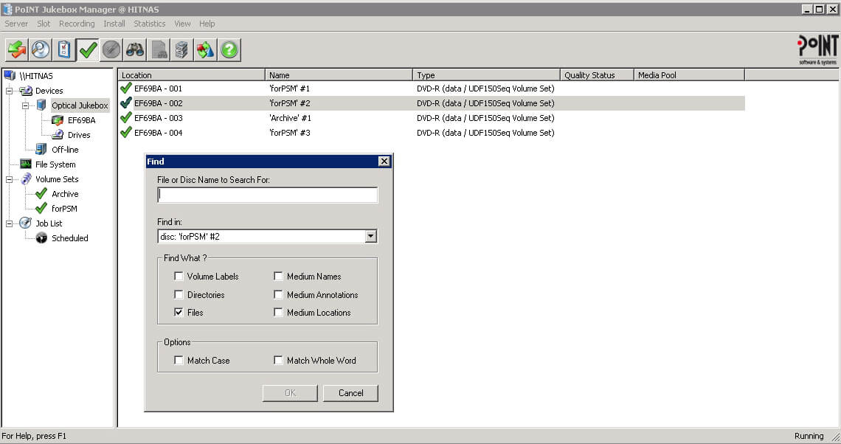The image size is (841, 444).
Task: Sort by the Name column header
Action: [x=339, y=75]
